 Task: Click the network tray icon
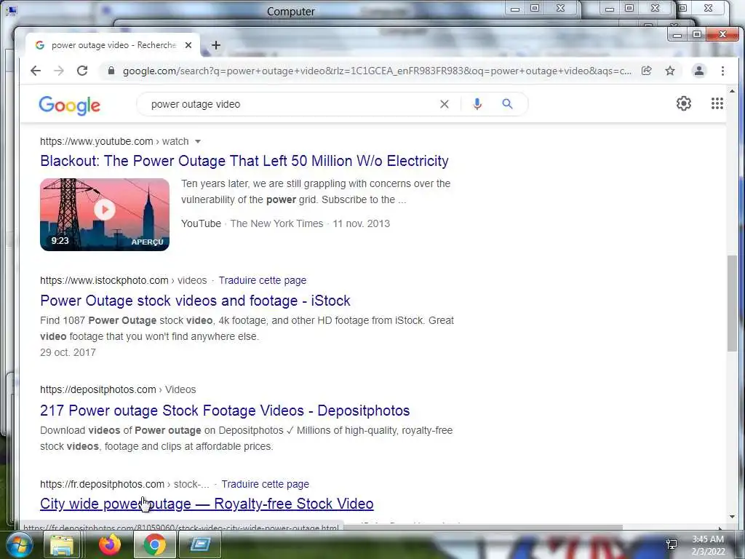pos(672,544)
